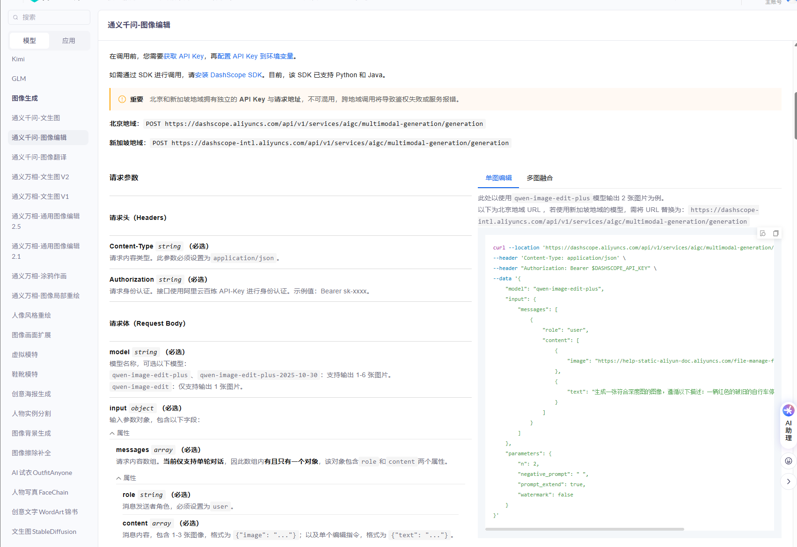Open the AI 助理 assistant
The image size is (797, 547).
(789, 424)
